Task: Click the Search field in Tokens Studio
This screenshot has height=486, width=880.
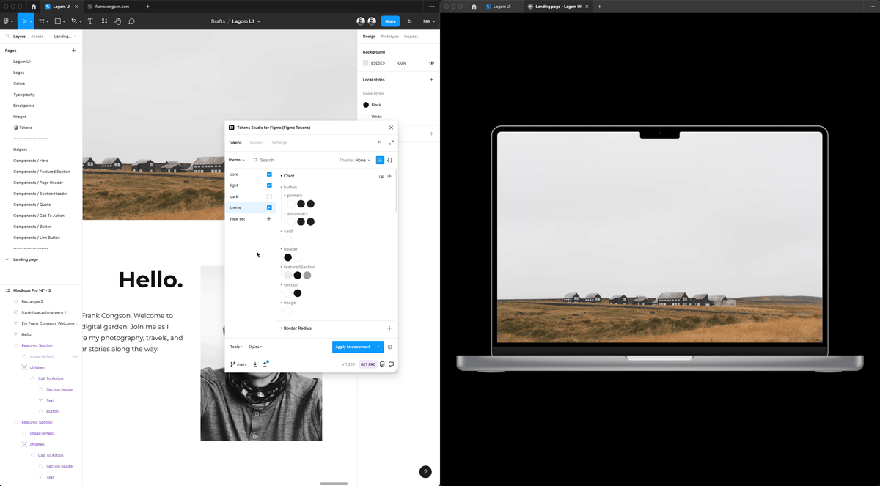Action: (293, 160)
